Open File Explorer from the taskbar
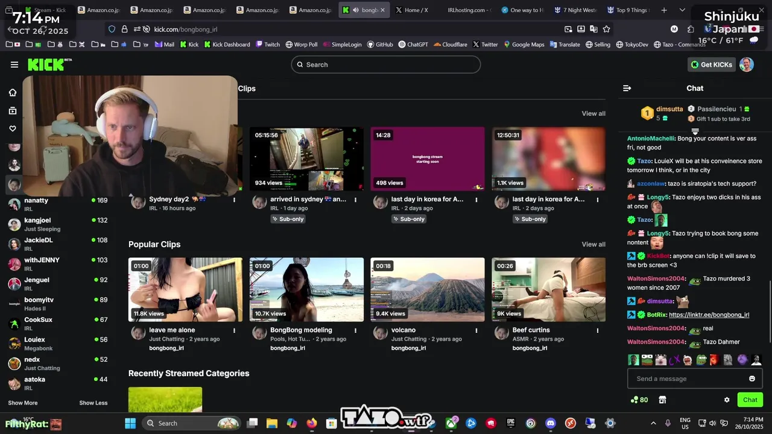The height and width of the screenshot is (434, 772). (271, 423)
